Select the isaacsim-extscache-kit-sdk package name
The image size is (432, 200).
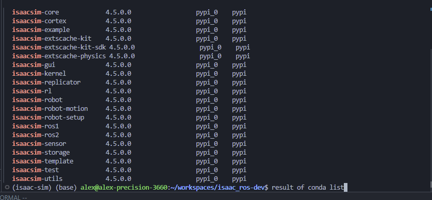(59, 47)
